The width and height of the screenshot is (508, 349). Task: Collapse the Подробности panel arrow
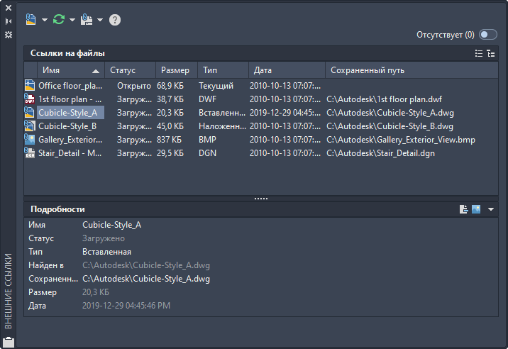[x=491, y=209]
